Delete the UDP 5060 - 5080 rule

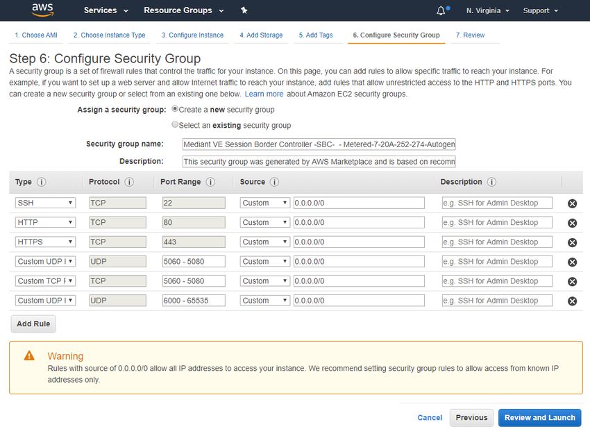[573, 262]
